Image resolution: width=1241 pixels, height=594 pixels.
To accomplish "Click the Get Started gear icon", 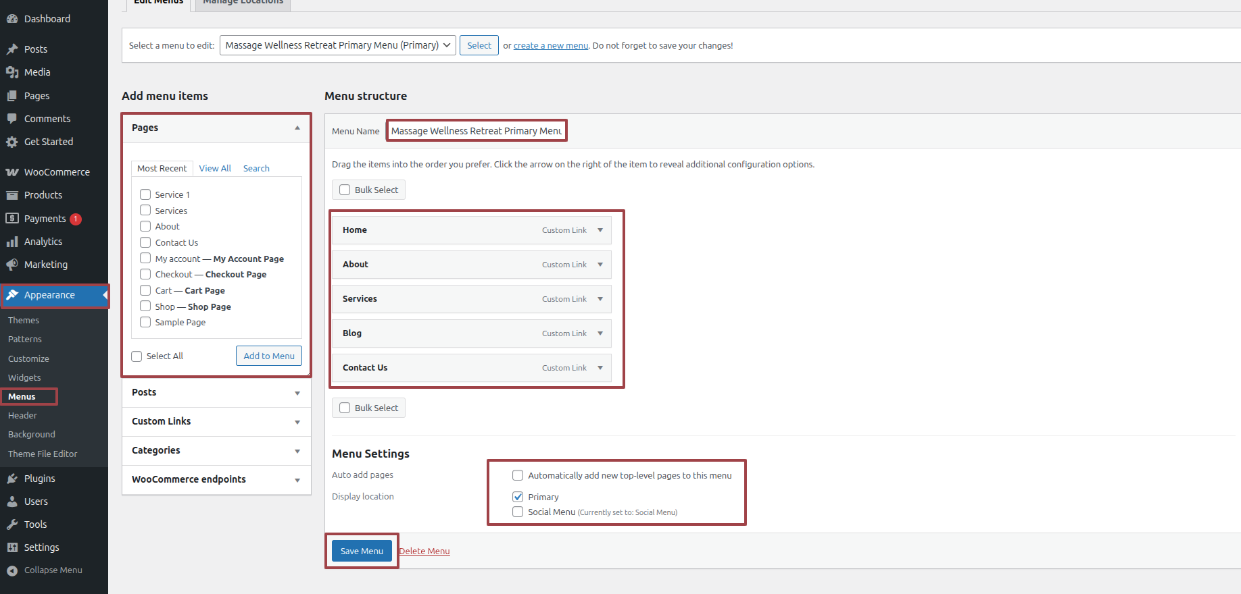I will [12, 142].
